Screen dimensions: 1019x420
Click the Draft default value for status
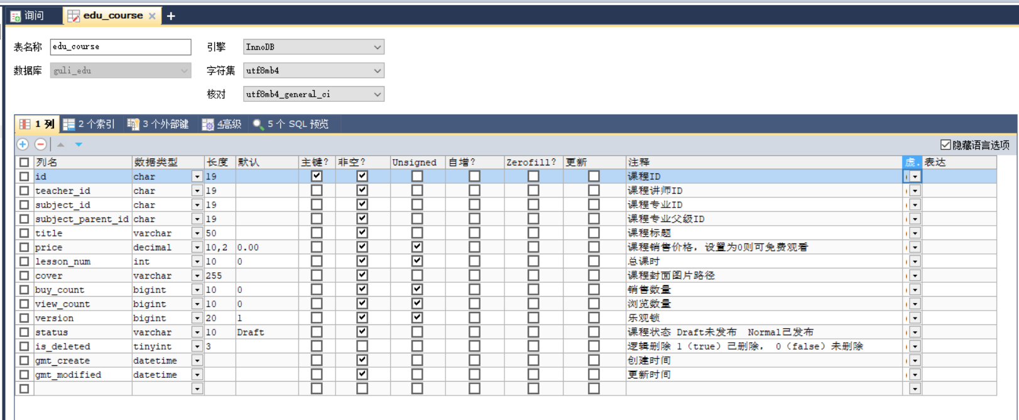pos(267,332)
